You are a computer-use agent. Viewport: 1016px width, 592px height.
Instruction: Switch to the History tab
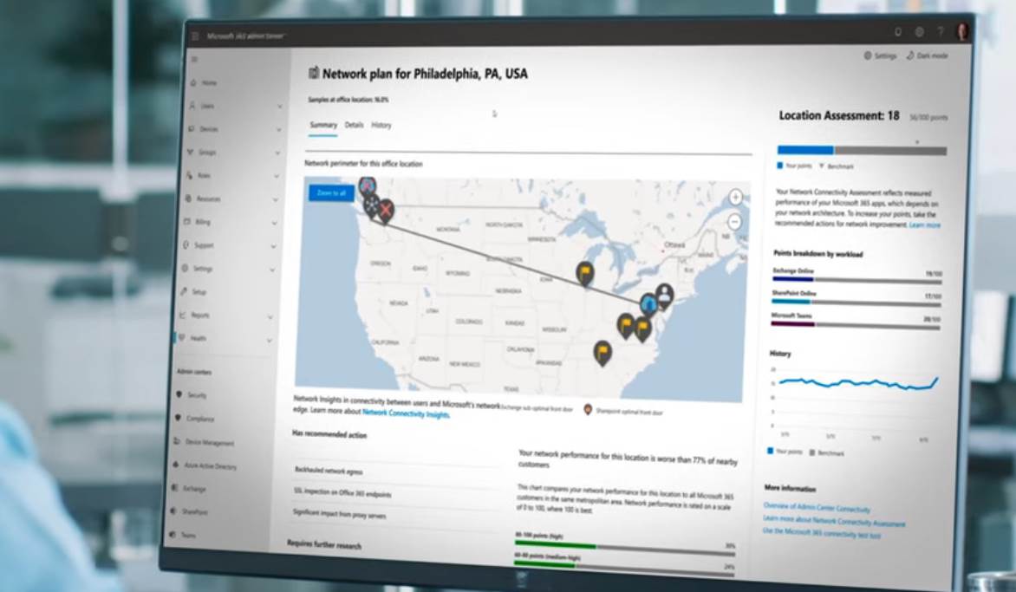[381, 125]
